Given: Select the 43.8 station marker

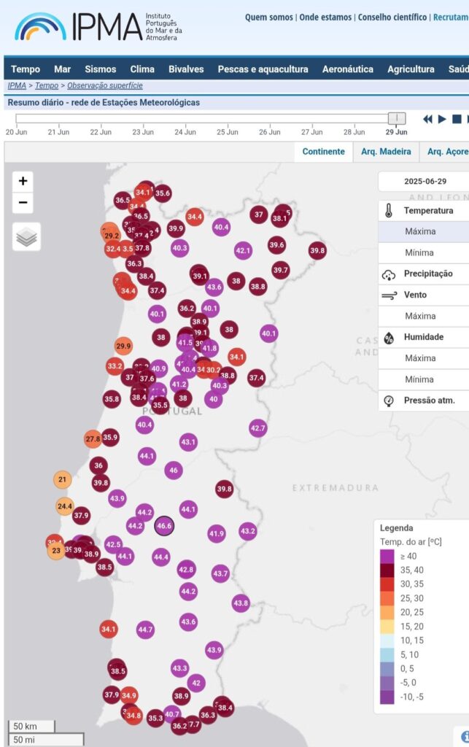Looking at the screenshot, I should [x=241, y=603].
